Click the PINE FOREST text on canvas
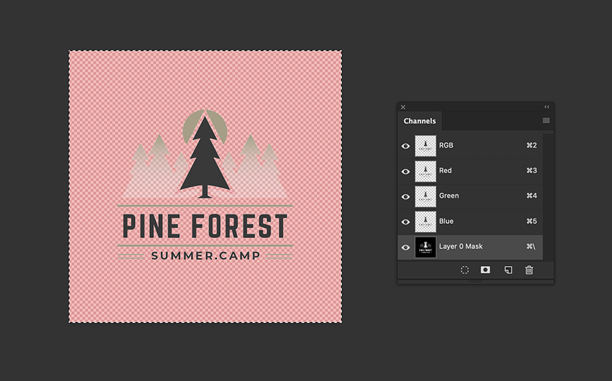612x381 pixels. click(205, 226)
